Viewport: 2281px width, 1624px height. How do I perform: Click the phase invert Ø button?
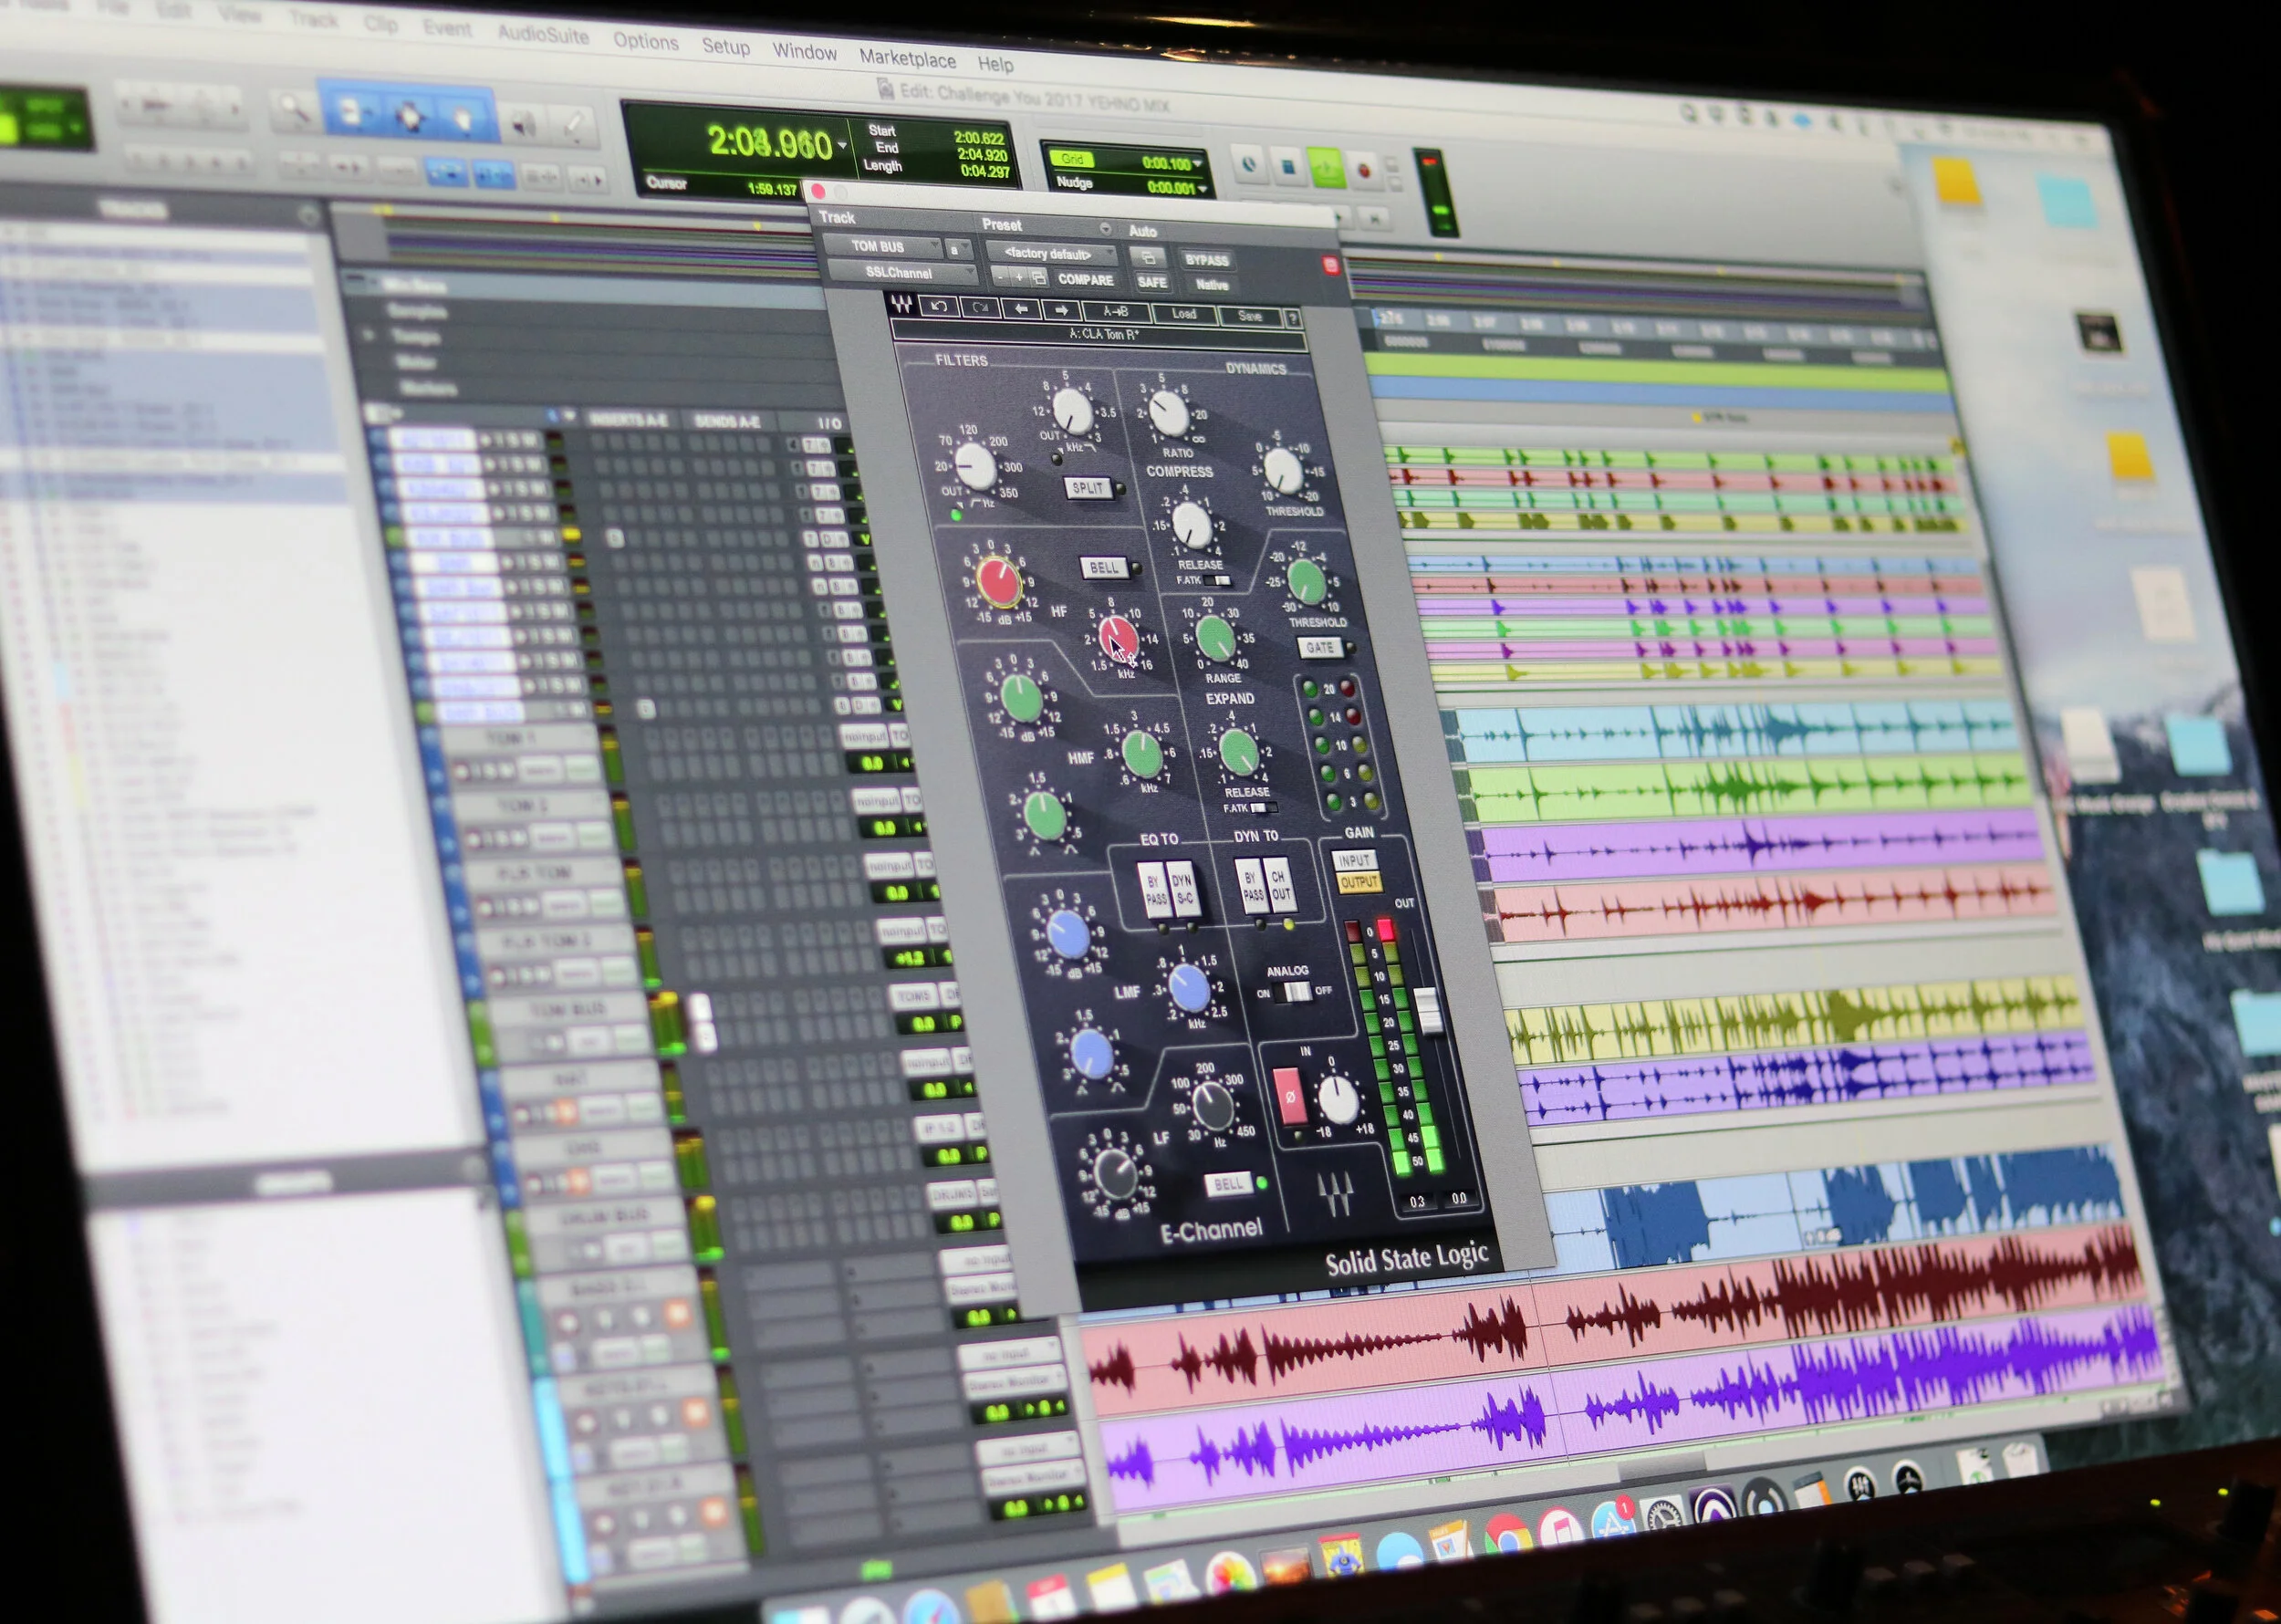pos(1289,1096)
